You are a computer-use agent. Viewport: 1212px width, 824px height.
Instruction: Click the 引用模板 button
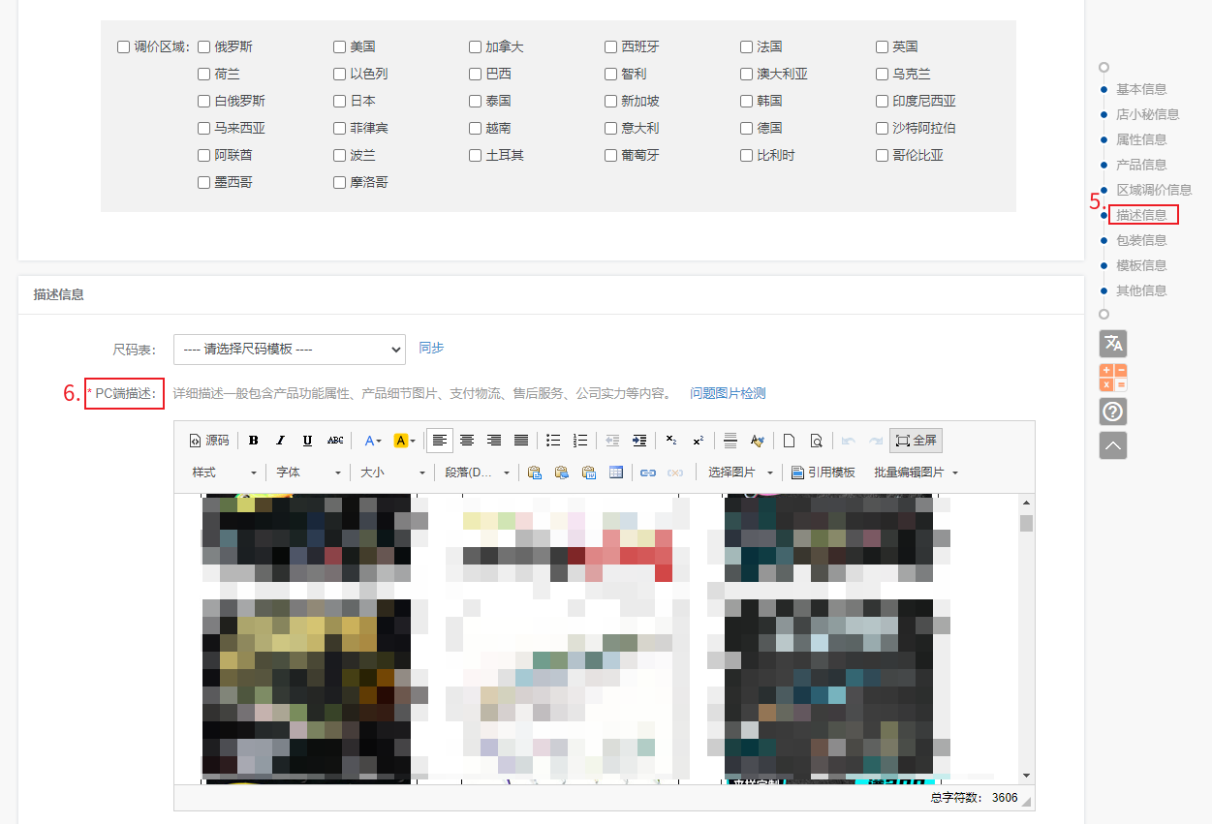pyautogui.click(x=824, y=473)
